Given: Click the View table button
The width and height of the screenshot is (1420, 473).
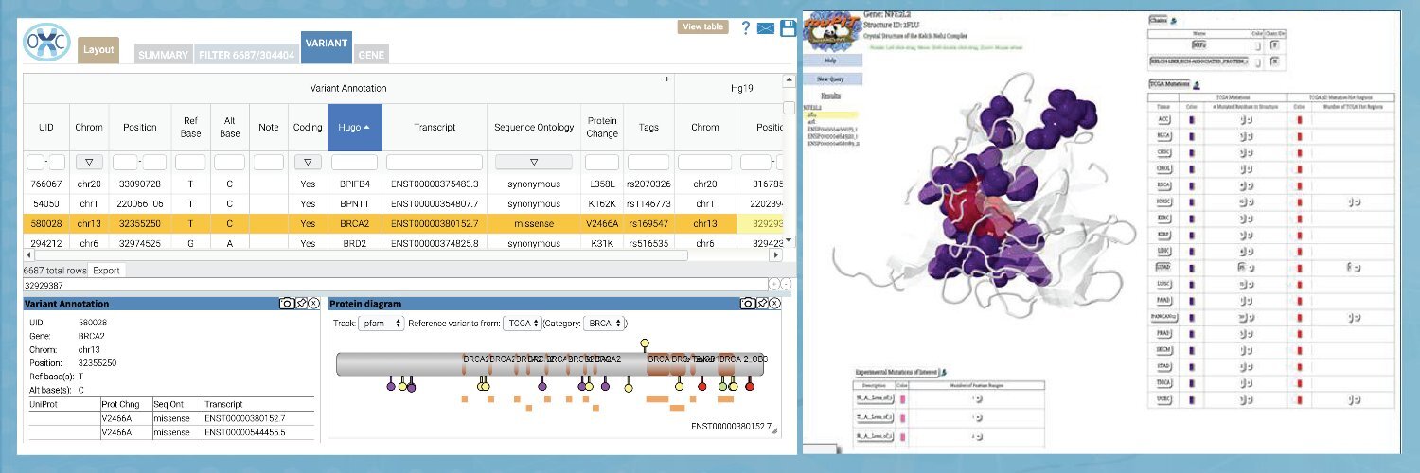Looking at the screenshot, I should pos(703,26).
